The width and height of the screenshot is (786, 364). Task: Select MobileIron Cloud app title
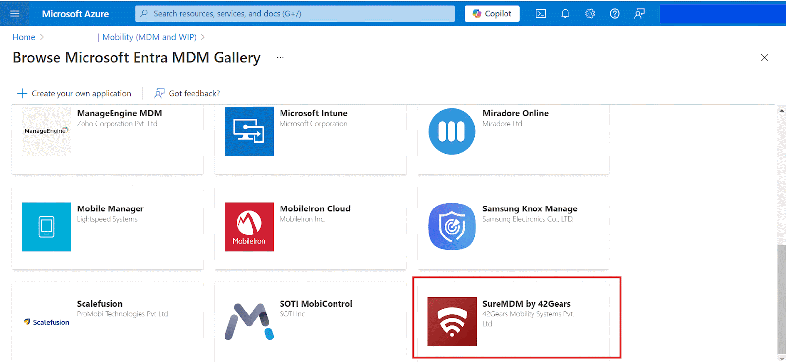pyautogui.click(x=315, y=209)
